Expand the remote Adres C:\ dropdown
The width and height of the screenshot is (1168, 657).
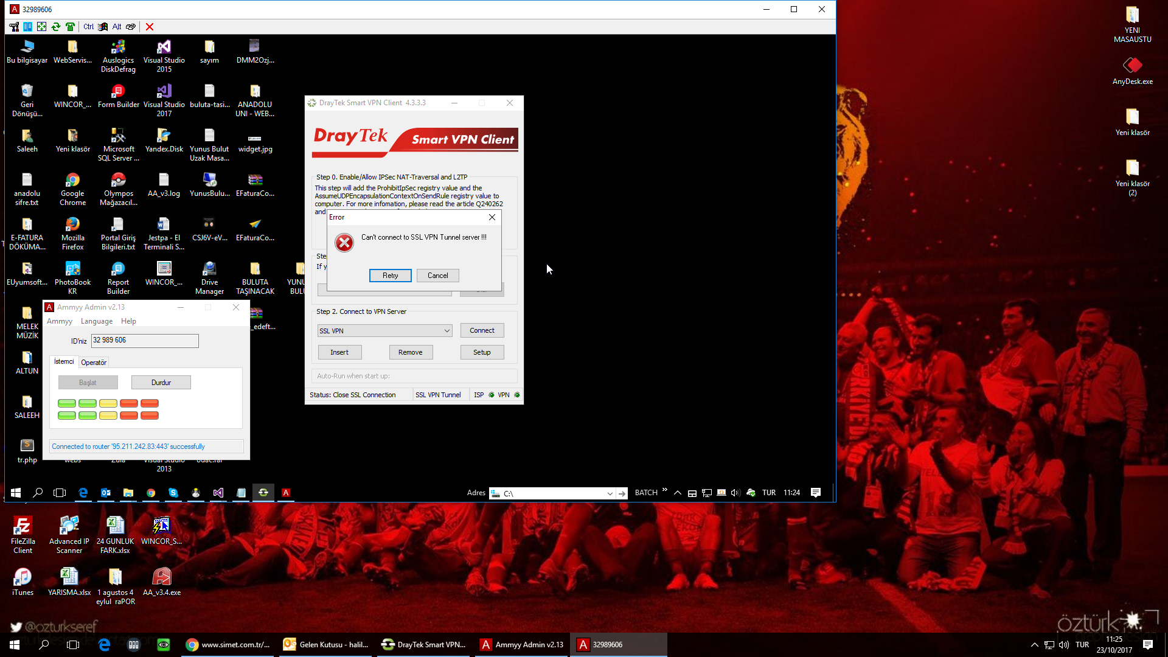(x=610, y=493)
